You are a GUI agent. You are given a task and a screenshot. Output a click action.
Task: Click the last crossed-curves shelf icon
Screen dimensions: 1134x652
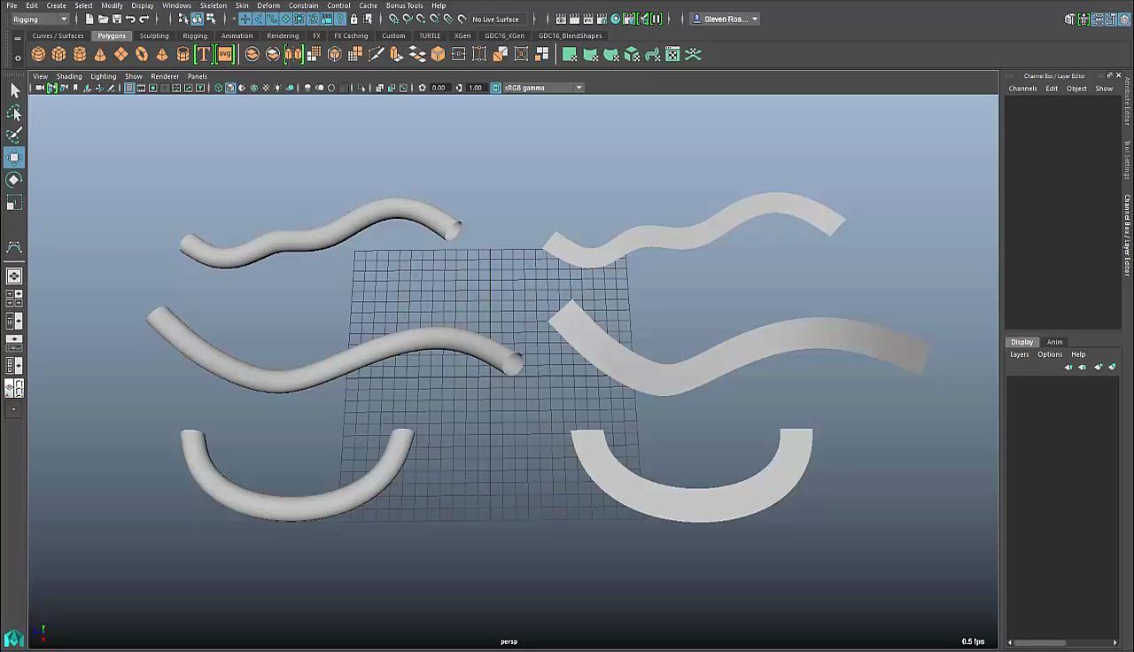[694, 55]
